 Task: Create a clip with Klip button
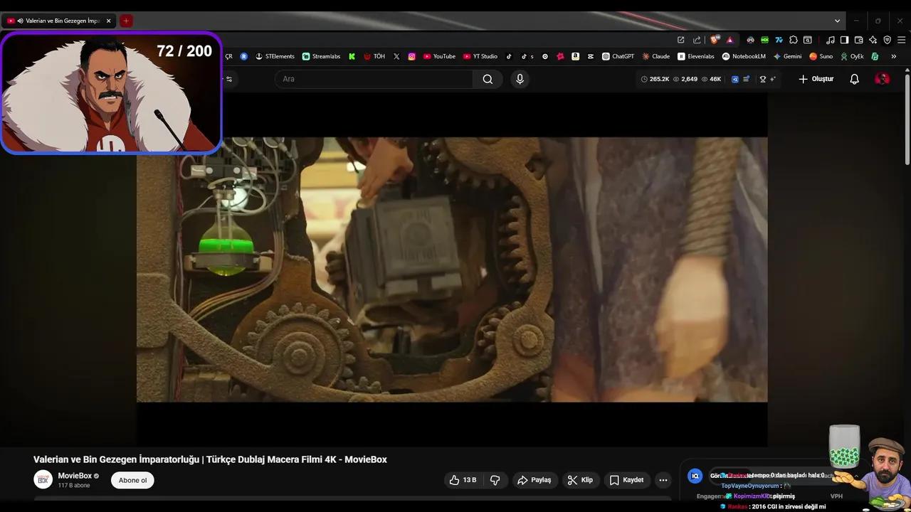click(580, 480)
